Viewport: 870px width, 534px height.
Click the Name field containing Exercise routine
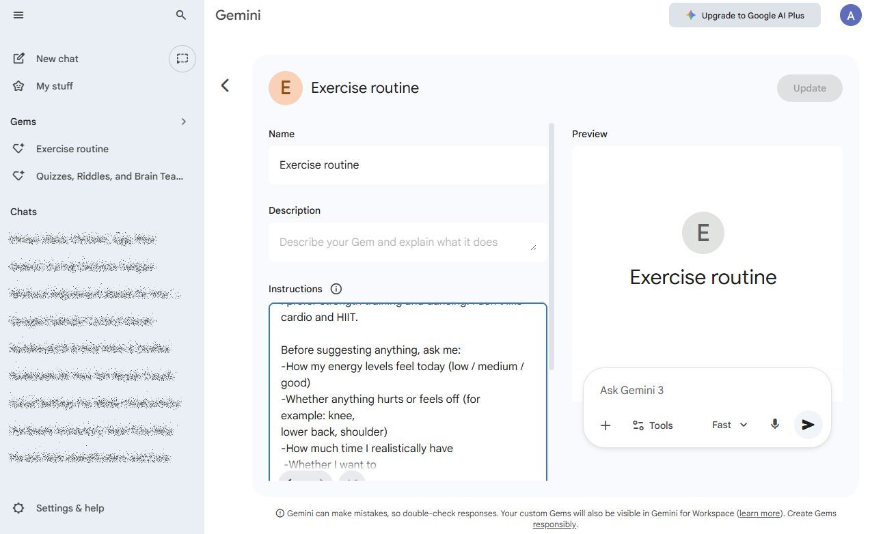pos(407,165)
